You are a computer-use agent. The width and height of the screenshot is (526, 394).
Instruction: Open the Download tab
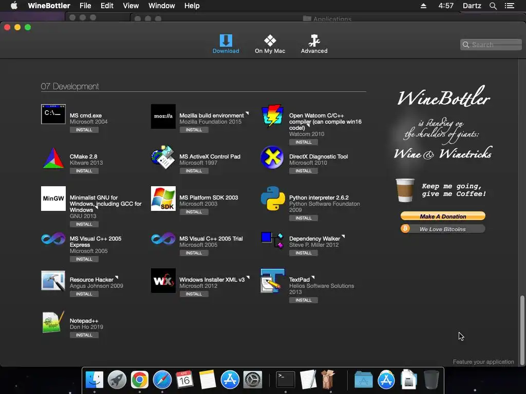[226, 44]
